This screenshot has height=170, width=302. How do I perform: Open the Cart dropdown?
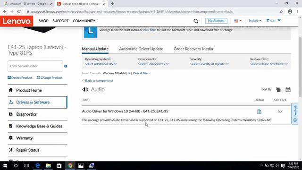(x=273, y=20)
